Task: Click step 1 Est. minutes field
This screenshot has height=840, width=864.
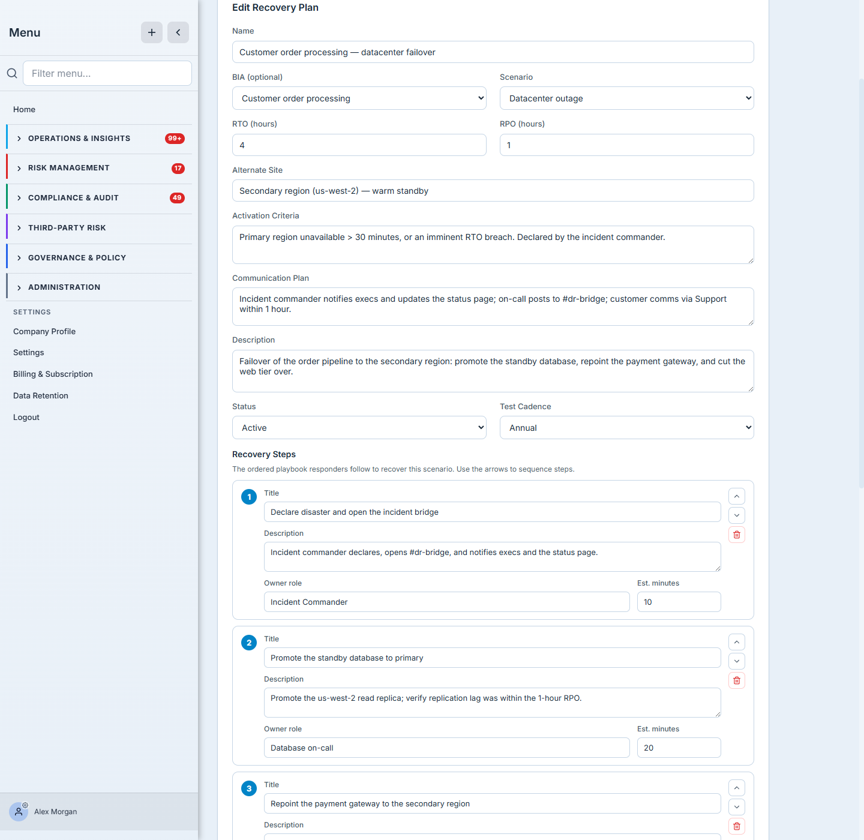Action: click(x=679, y=602)
